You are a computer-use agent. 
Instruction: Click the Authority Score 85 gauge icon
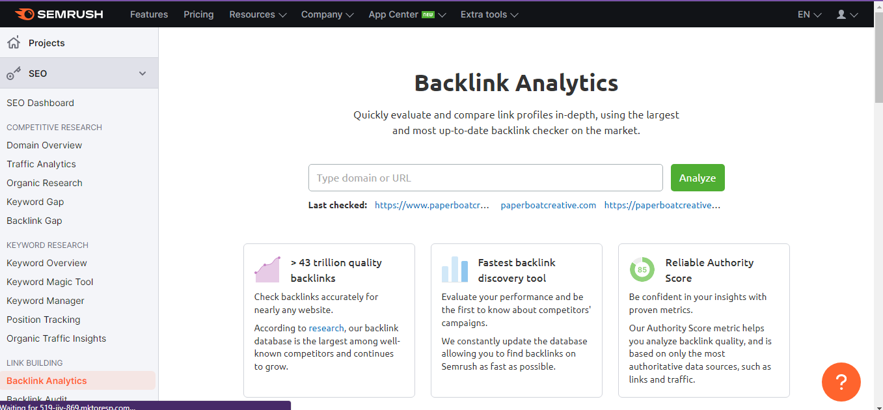click(642, 269)
